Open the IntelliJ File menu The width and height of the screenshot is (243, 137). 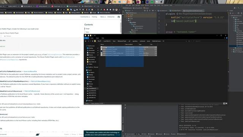[127, 5]
